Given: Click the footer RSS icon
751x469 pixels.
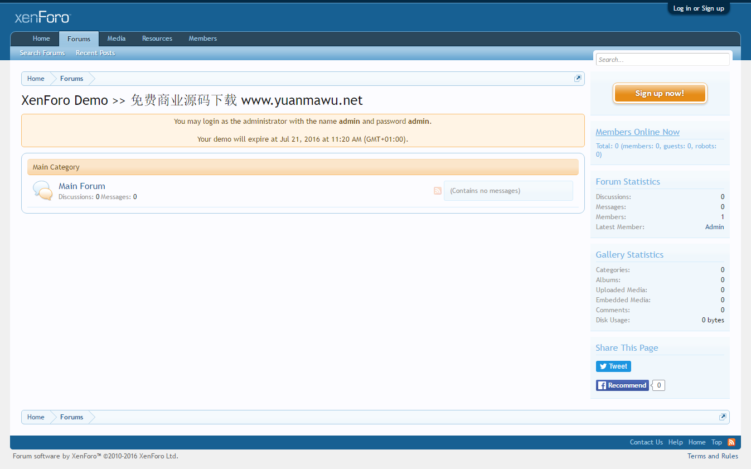Looking at the screenshot, I should pyautogui.click(x=731, y=442).
